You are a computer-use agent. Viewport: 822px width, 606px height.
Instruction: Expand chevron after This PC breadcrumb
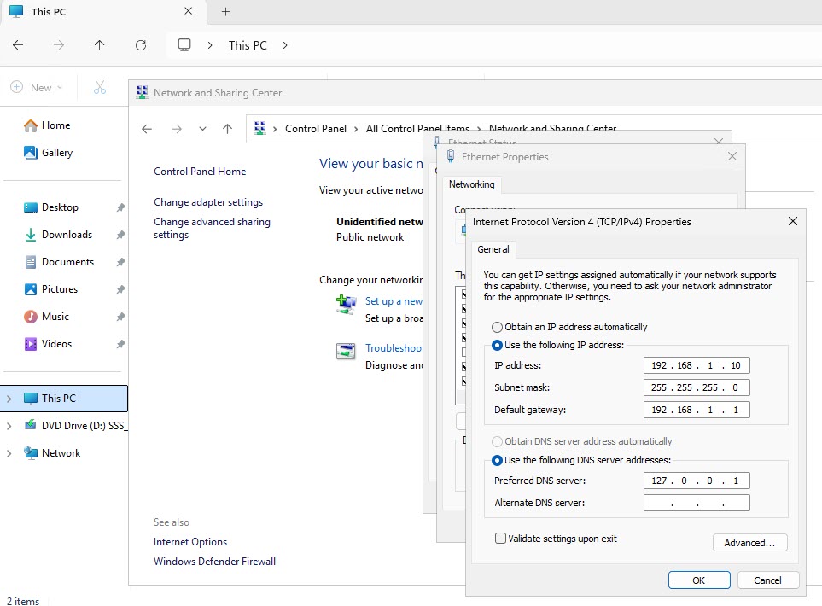(284, 45)
